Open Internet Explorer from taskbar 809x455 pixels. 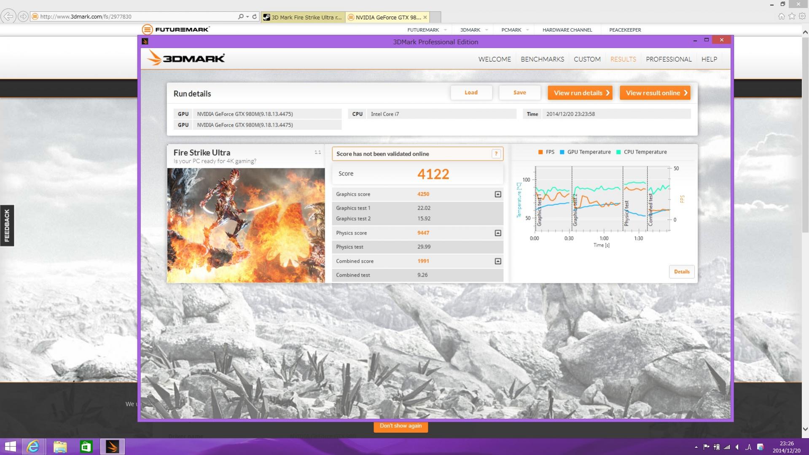pyautogui.click(x=33, y=447)
